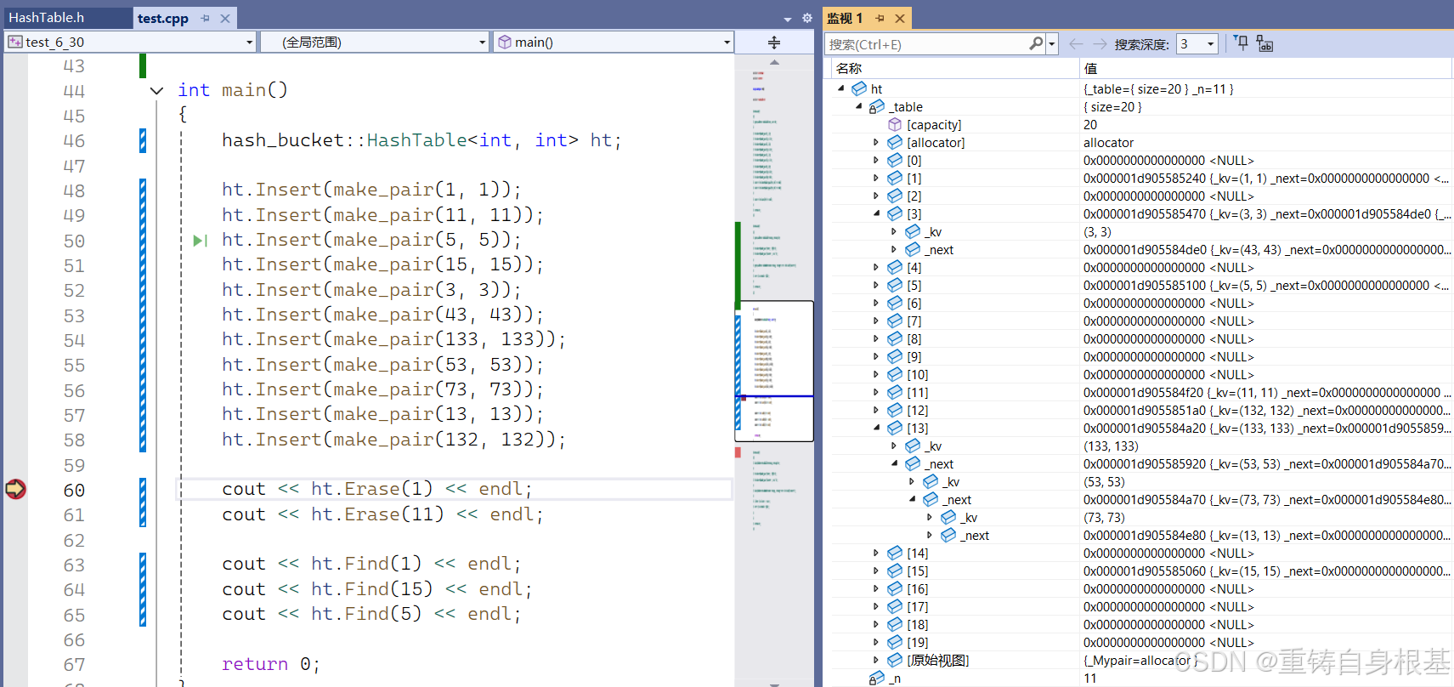Click the breakpoint on line 60

tap(15, 489)
